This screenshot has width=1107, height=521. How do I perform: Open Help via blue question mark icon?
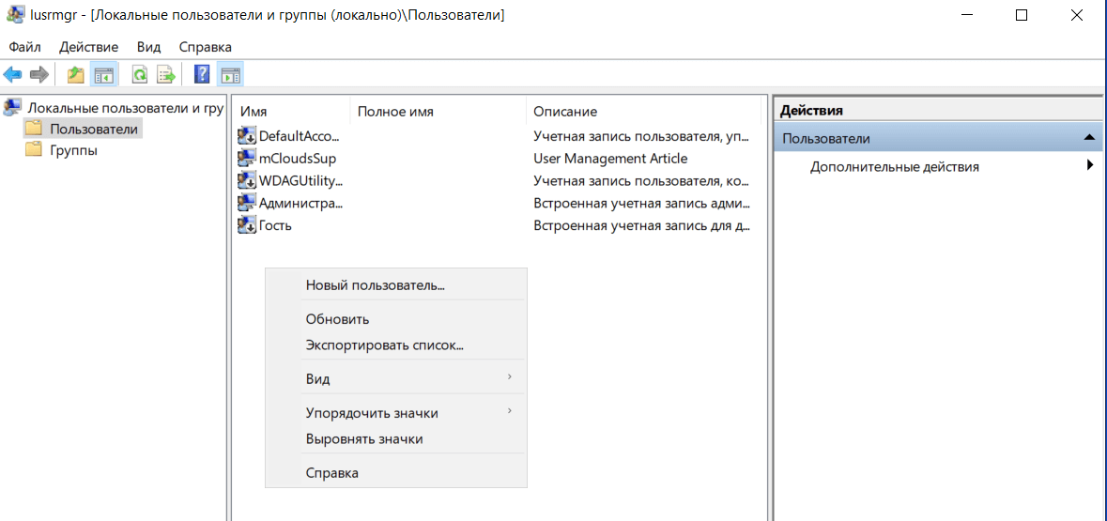[x=201, y=74]
